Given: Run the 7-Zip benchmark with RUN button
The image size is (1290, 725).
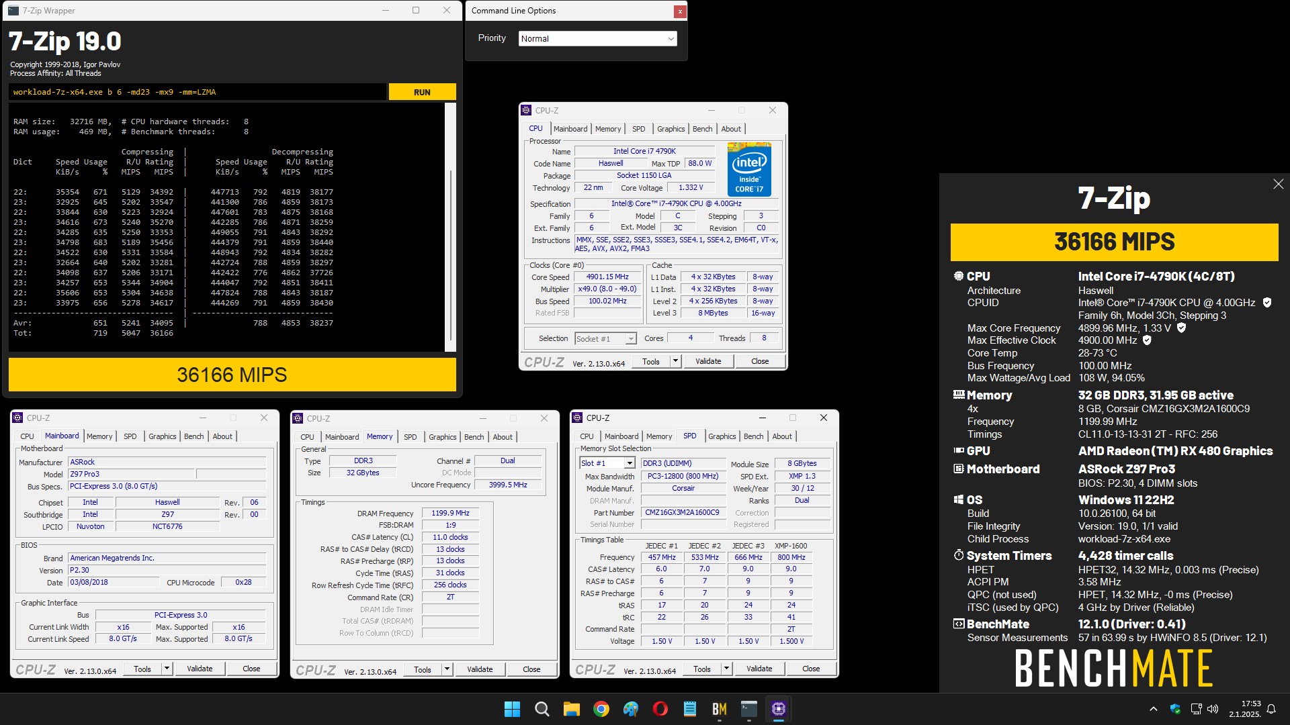Looking at the screenshot, I should (x=422, y=92).
